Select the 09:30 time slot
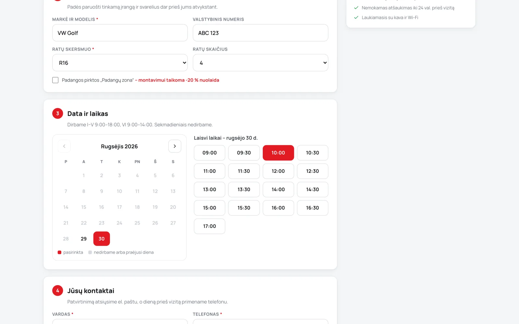The height and width of the screenshot is (324, 519). (244, 153)
